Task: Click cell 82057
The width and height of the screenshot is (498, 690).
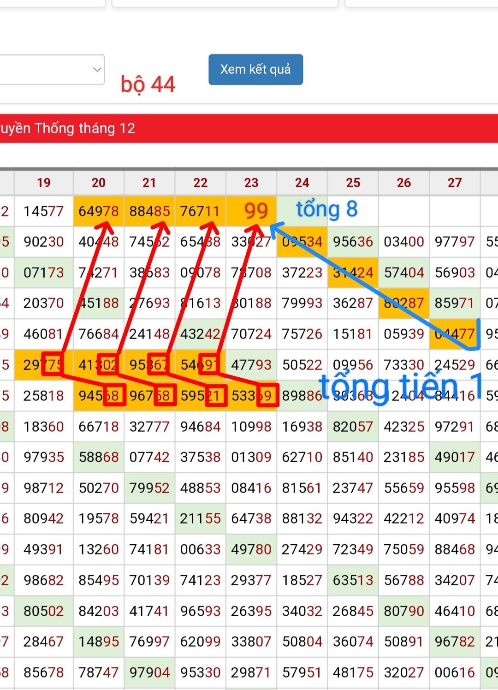Action: pyautogui.click(x=353, y=427)
